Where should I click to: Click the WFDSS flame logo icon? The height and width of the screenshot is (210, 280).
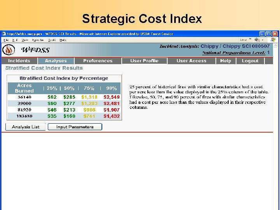click(9, 50)
